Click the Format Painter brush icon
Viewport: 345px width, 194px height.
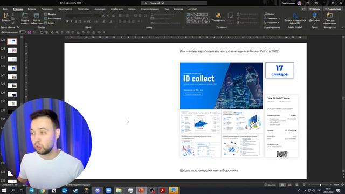coord(13,23)
